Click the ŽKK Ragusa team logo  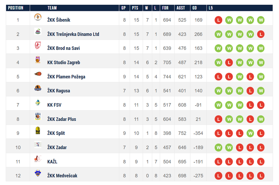[x=38, y=88]
